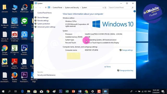Screen dimensions: 167x94
Task: Open 'Get my all downloa...' file icon
Action: [5, 37]
